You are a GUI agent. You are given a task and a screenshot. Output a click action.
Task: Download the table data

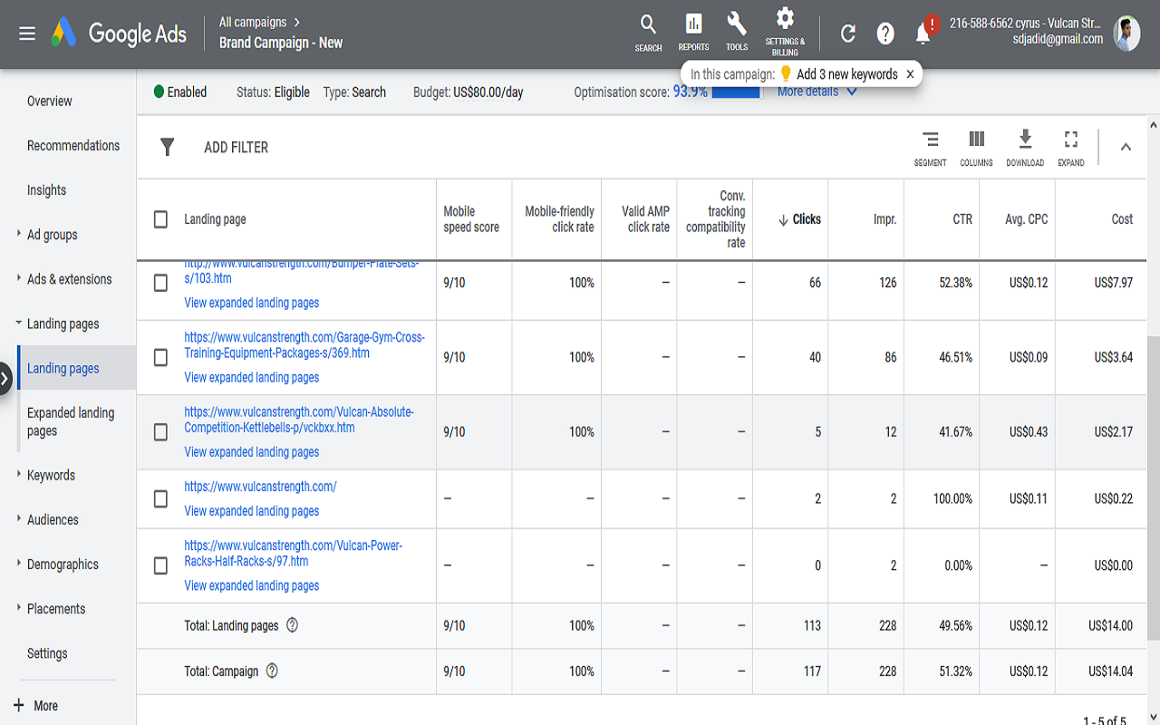point(1025,148)
